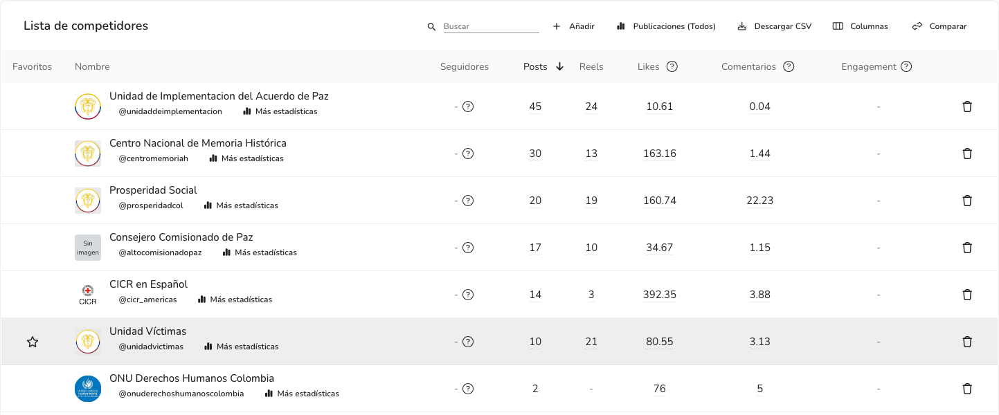999x415 pixels.
Task: Open the Columnas selector
Action: tap(860, 26)
